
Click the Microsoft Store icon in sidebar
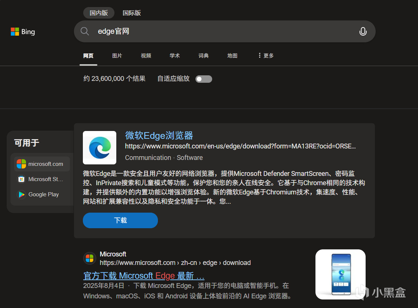pos(21,179)
